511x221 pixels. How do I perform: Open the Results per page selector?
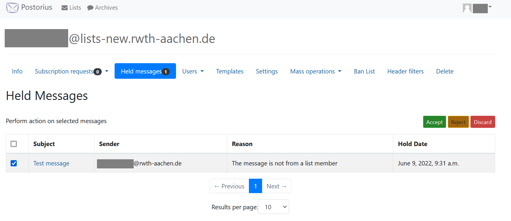(273, 207)
